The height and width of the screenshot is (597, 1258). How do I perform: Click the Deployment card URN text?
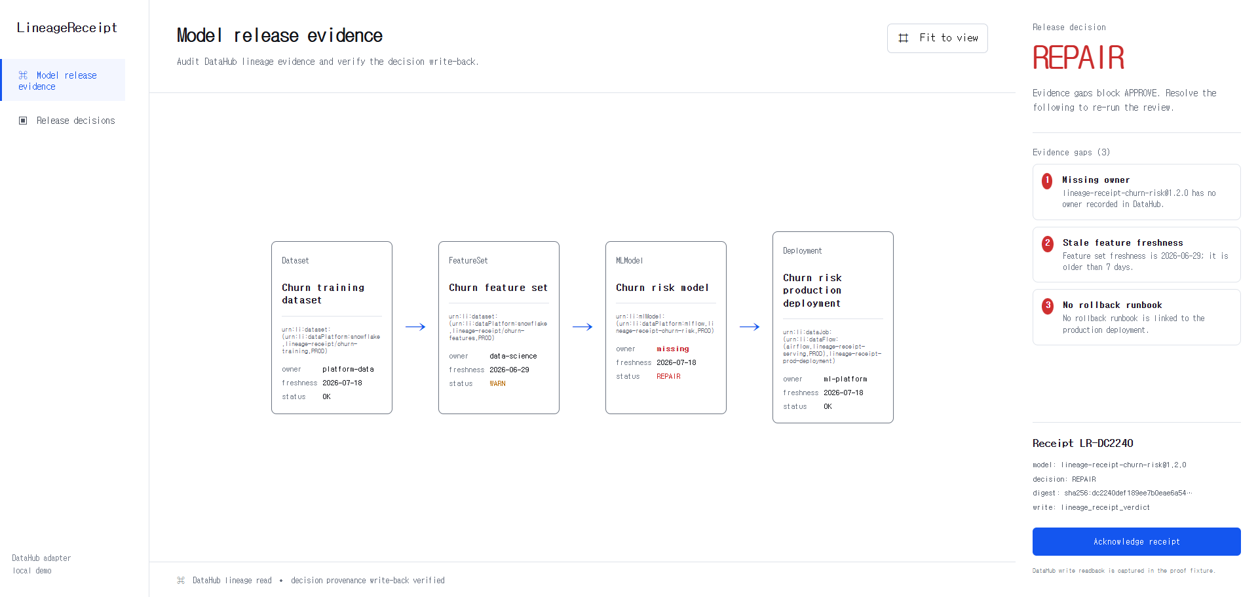832,347
